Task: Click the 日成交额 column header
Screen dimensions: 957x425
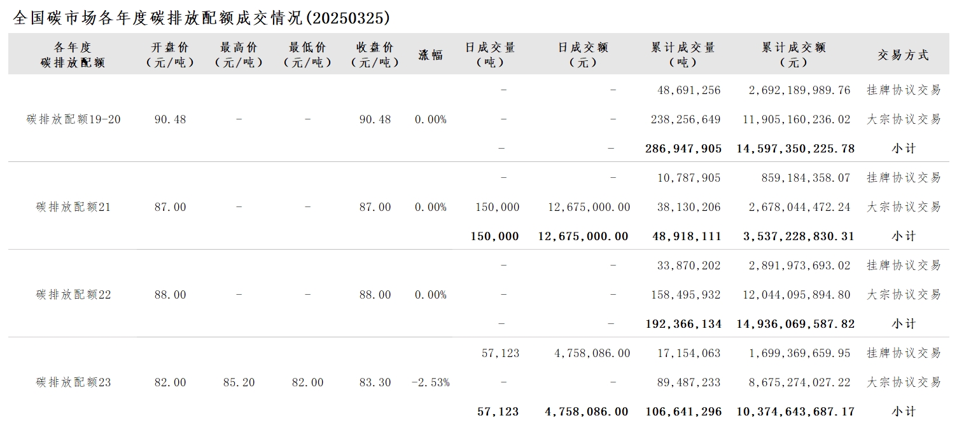Action: pos(583,55)
